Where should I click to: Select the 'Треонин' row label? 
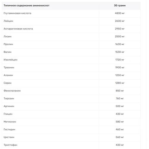pyautogui.click(x=9, y=67)
